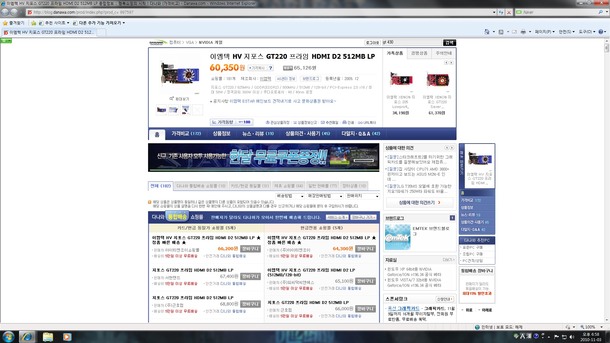
Task: Click the add to favorites bar icon
Action: click(34, 23)
